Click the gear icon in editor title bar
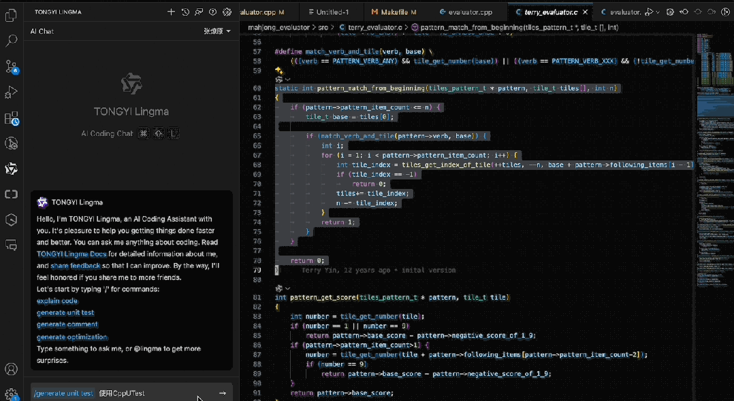This screenshot has width=734, height=401. coord(670,12)
